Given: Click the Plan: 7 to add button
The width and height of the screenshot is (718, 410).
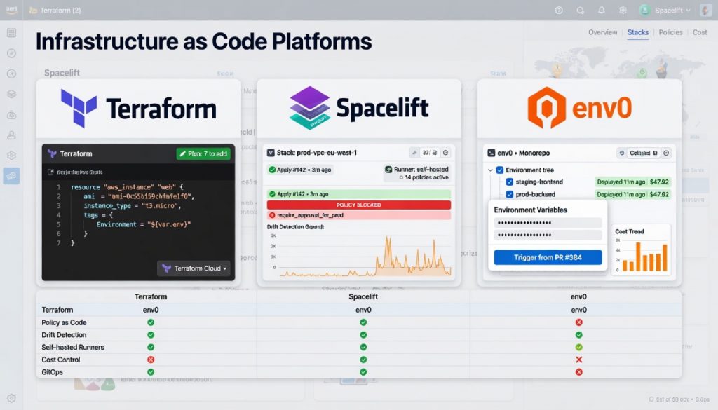Looking at the screenshot, I should point(203,153).
